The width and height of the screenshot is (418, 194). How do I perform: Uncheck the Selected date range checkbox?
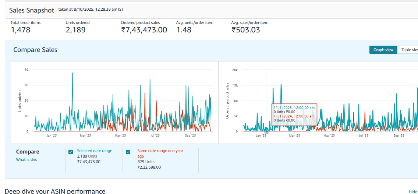pyautogui.click(x=71, y=152)
